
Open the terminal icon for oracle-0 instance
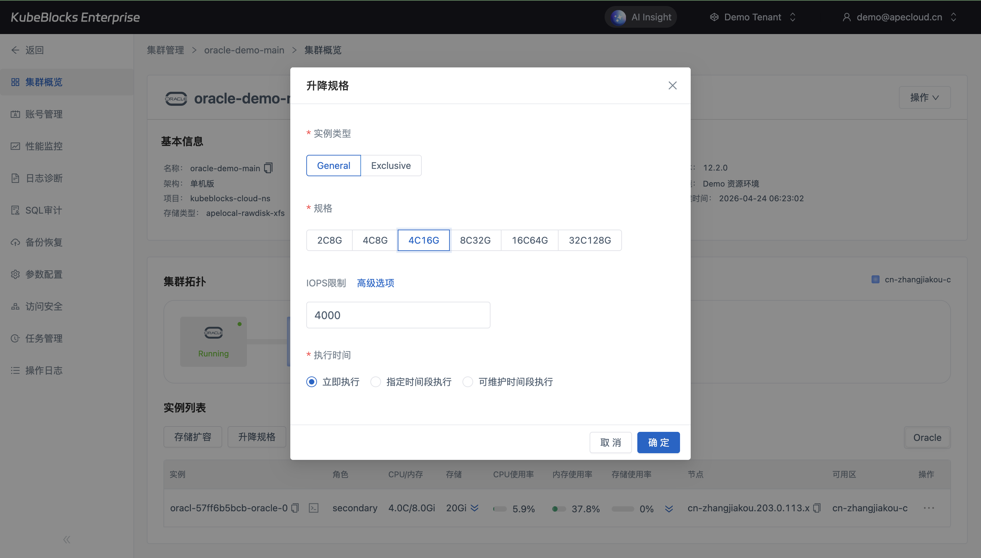[314, 508]
